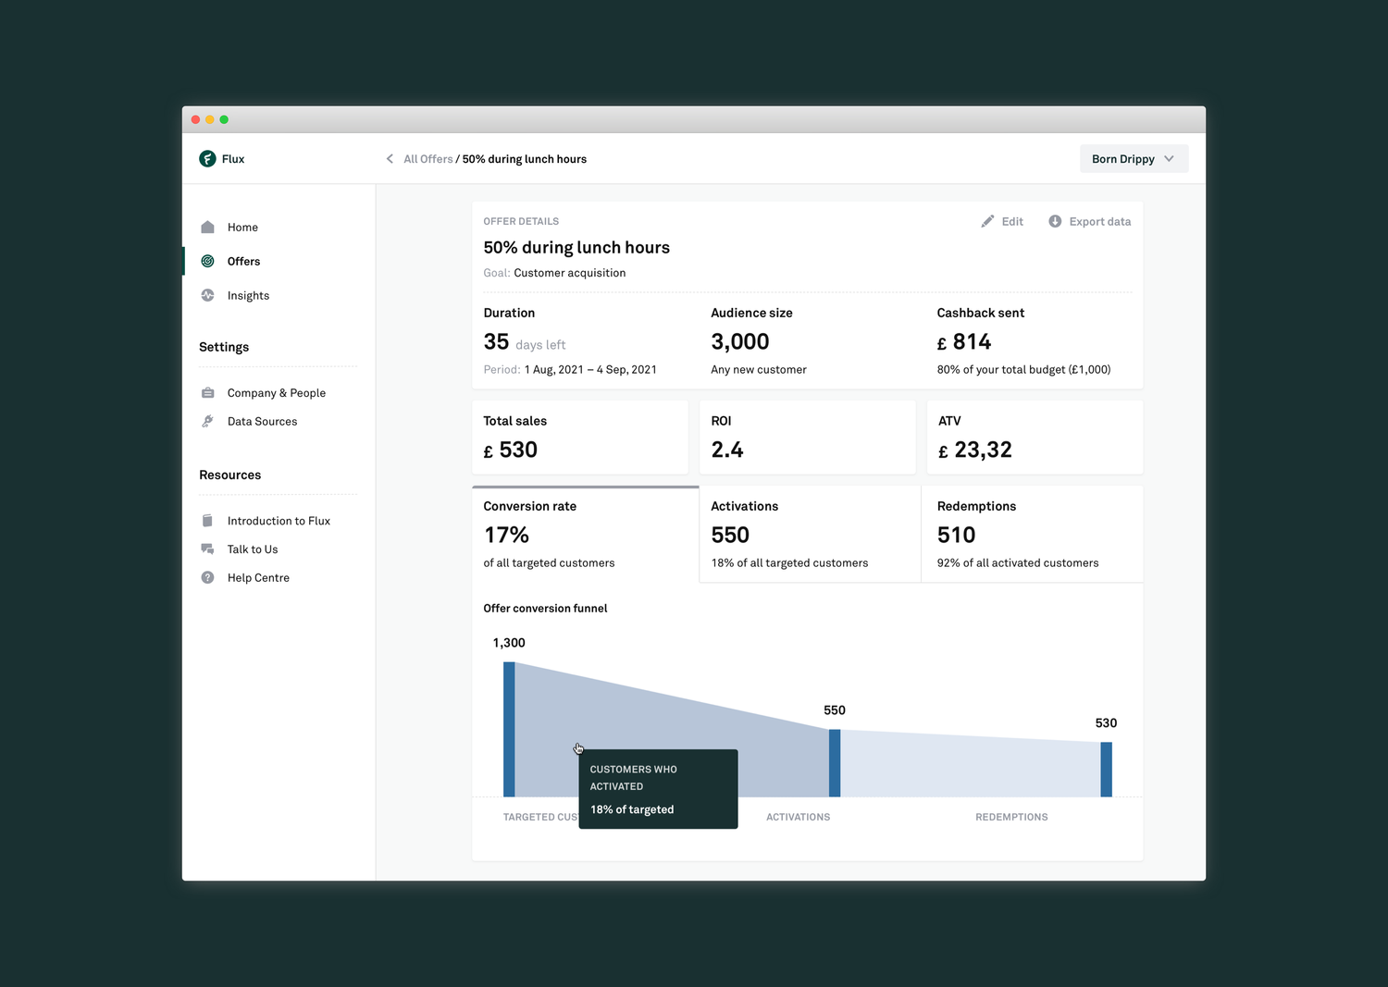The height and width of the screenshot is (987, 1388).
Task: Switch to the Activations tab
Action: click(810, 535)
